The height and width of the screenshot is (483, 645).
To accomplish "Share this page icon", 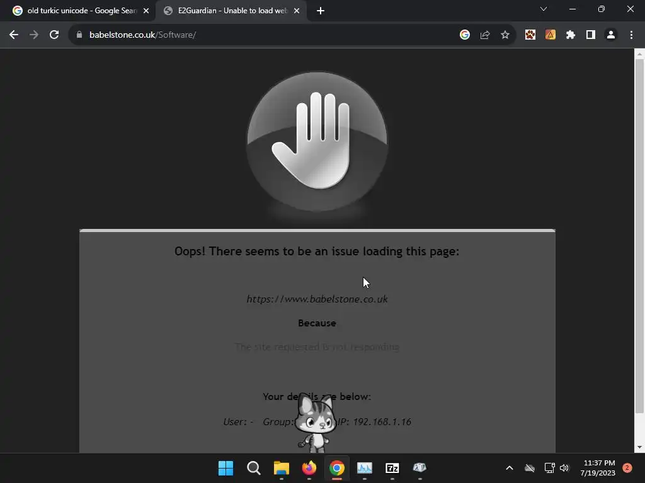I will tap(485, 35).
